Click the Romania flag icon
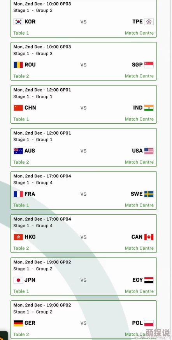172x340 pixels. pyautogui.click(x=18, y=65)
